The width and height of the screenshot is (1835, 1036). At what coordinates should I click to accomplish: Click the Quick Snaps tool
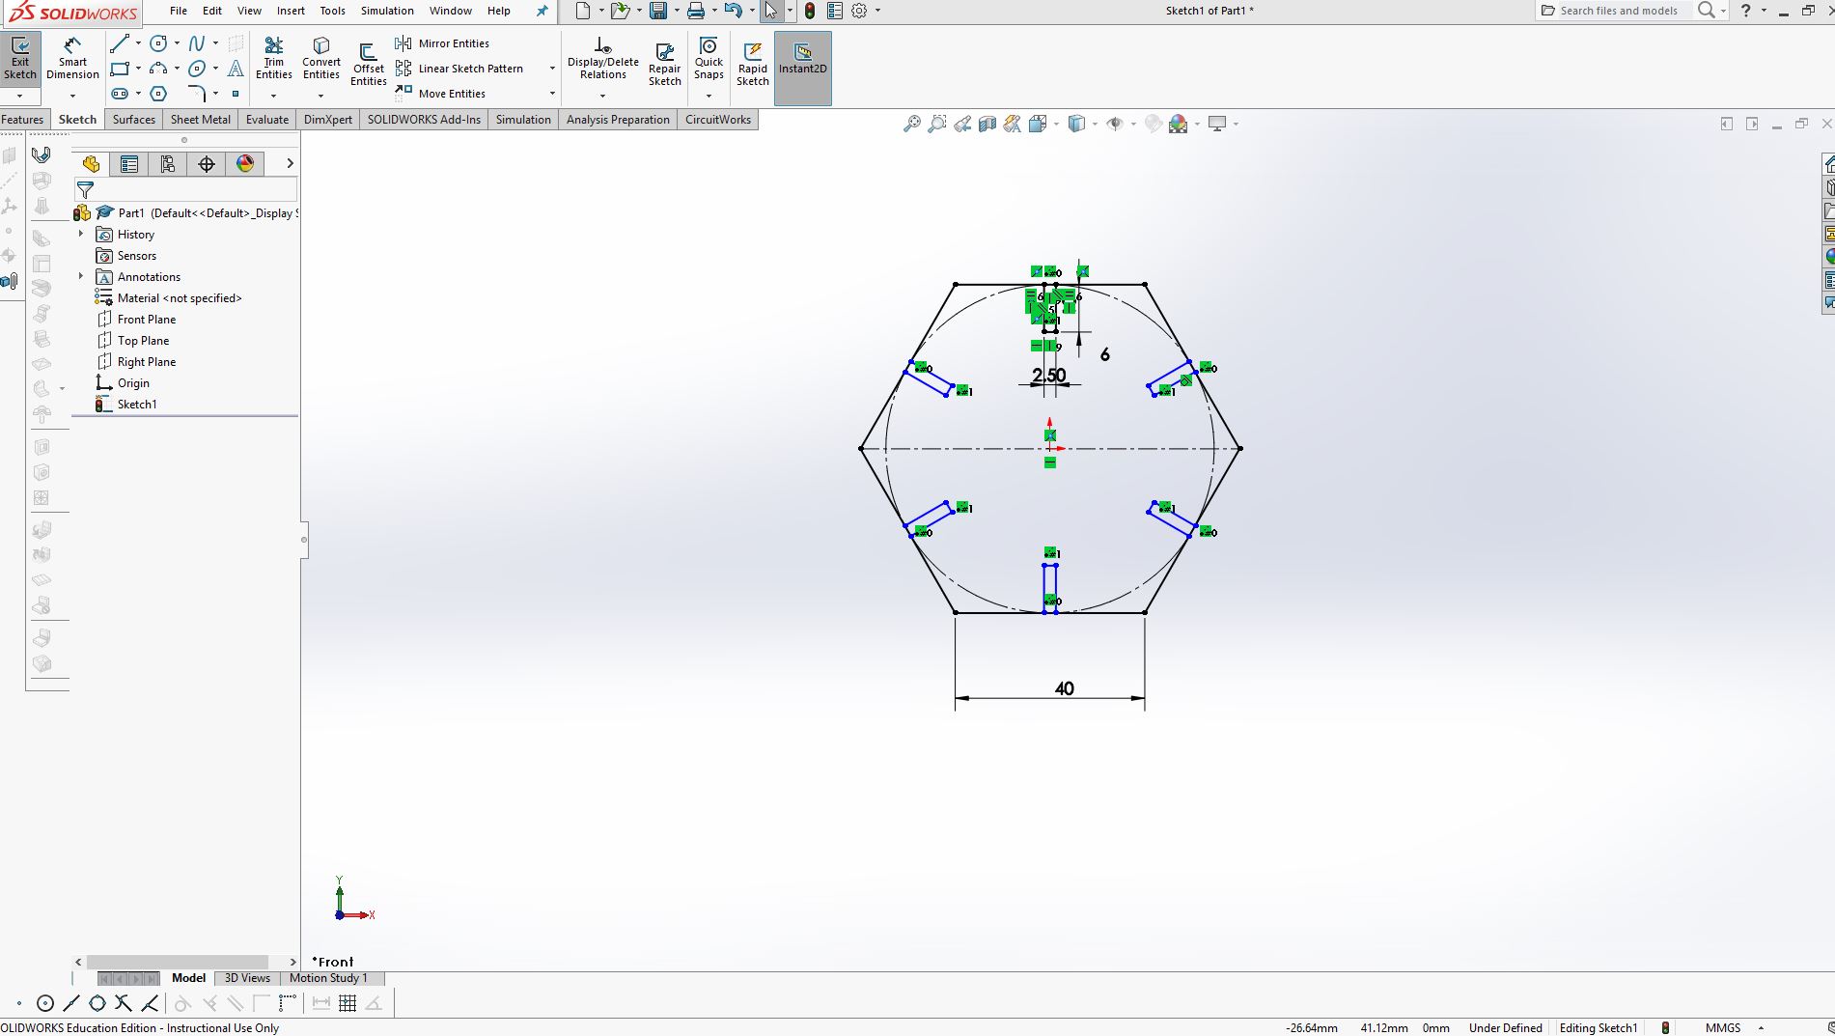click(x=709, y=60)
